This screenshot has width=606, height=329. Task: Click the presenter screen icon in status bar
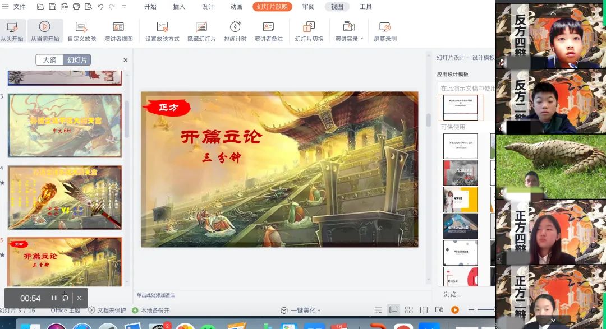click(439, 310)
